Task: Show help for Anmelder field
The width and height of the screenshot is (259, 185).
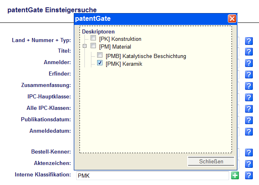Action: pos(249,63)
